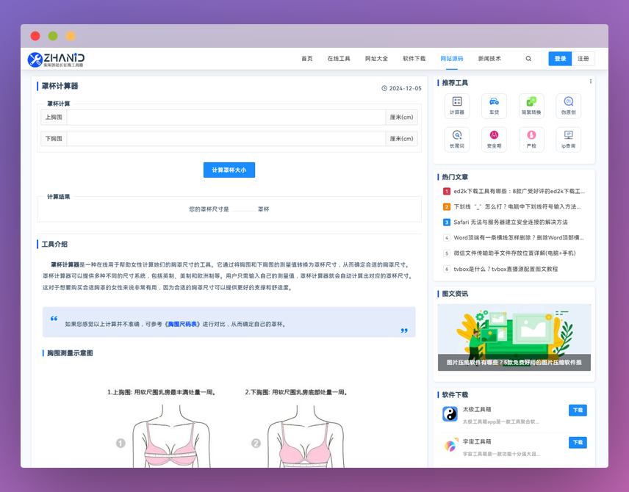
Task: Click the 太极工具箱 title text
Action: [477, 410]
